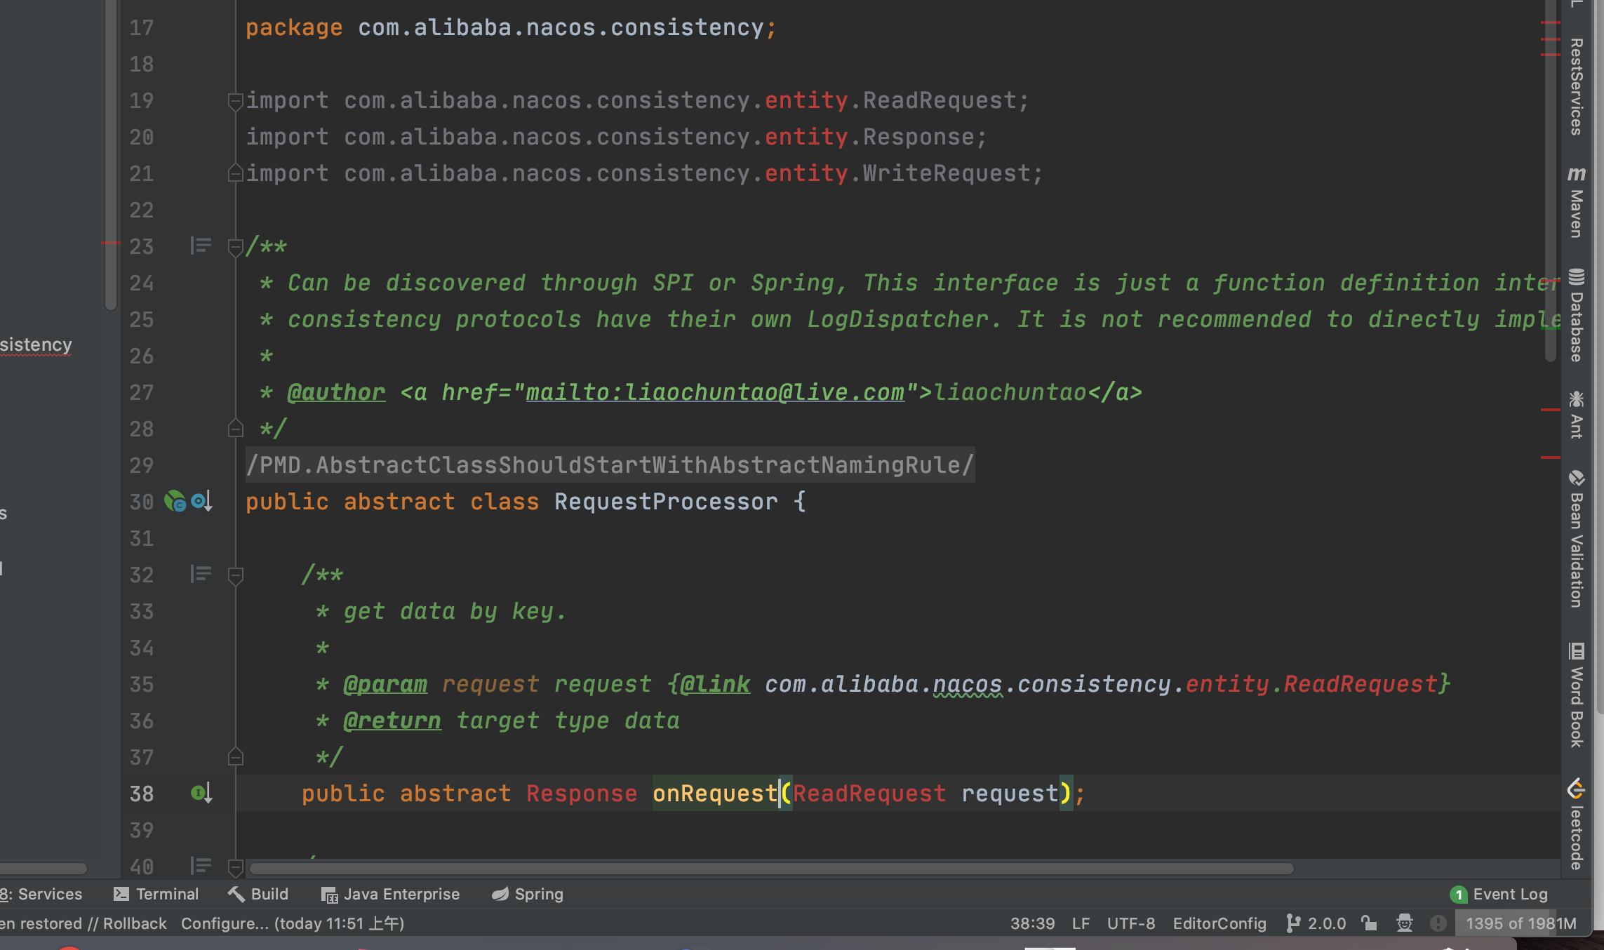Screen dimensions: 1604x950
Task: Click the Terminal icon in bottom bar
Action: [121, 894]
